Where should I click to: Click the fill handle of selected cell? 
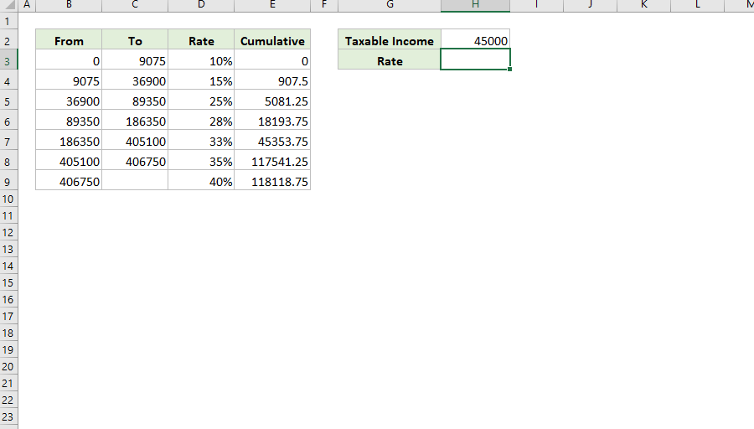(509, 70)
